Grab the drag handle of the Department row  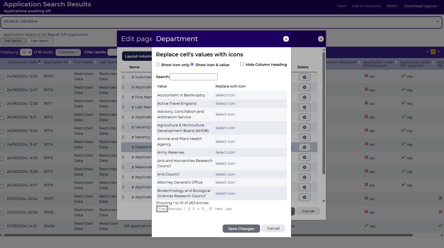[x=123, y=147]
